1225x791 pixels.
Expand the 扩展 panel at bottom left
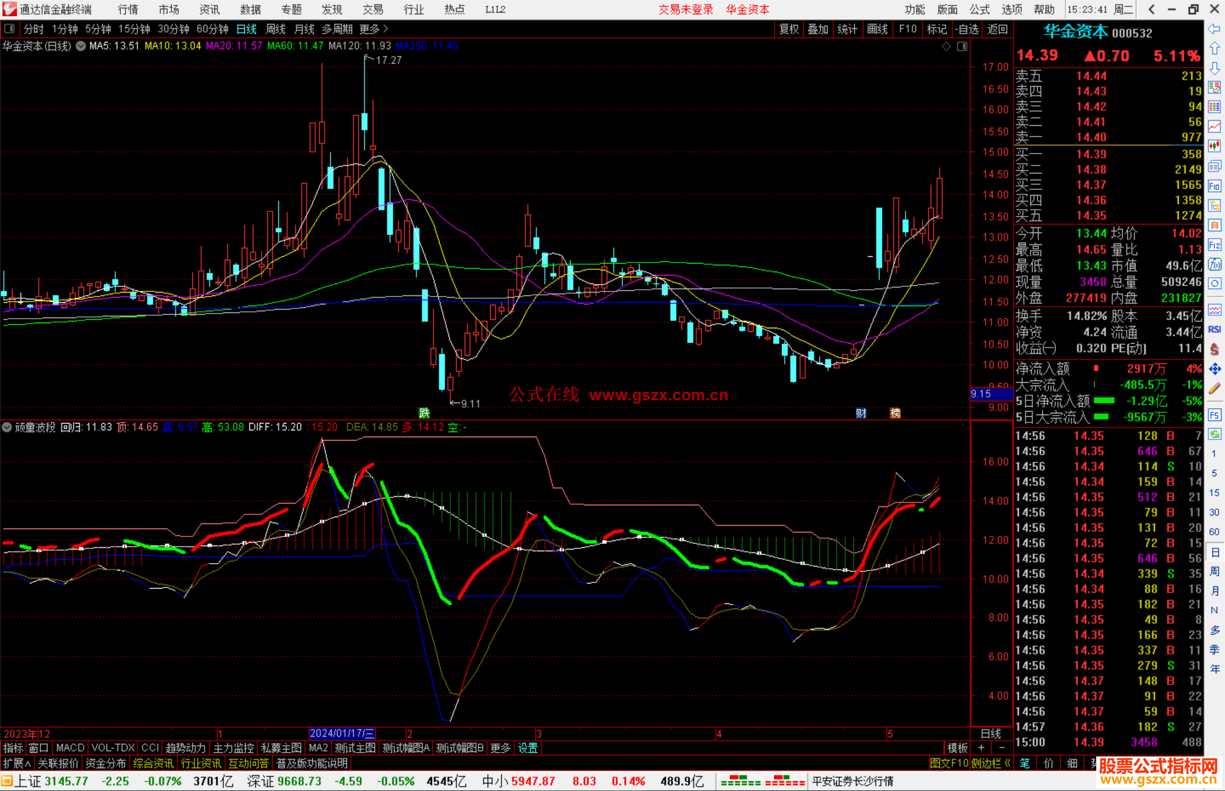tap(17, 763)
